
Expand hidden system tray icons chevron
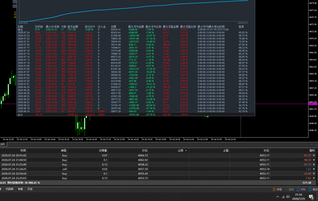[x=277, y=197]
